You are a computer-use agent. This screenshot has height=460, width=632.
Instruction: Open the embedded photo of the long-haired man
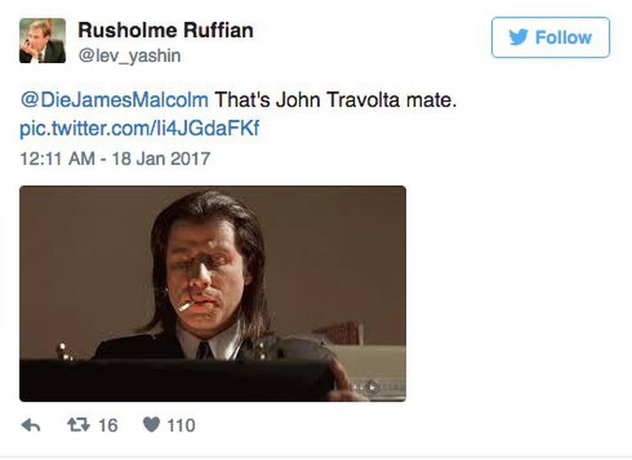click(x=213, y=293)
